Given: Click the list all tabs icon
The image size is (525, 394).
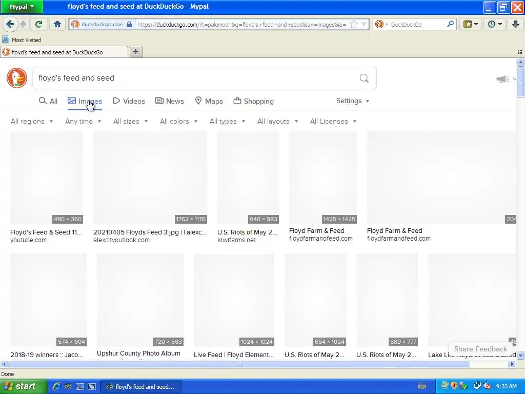Looking at the screenshot, I should tap(520, 52).
